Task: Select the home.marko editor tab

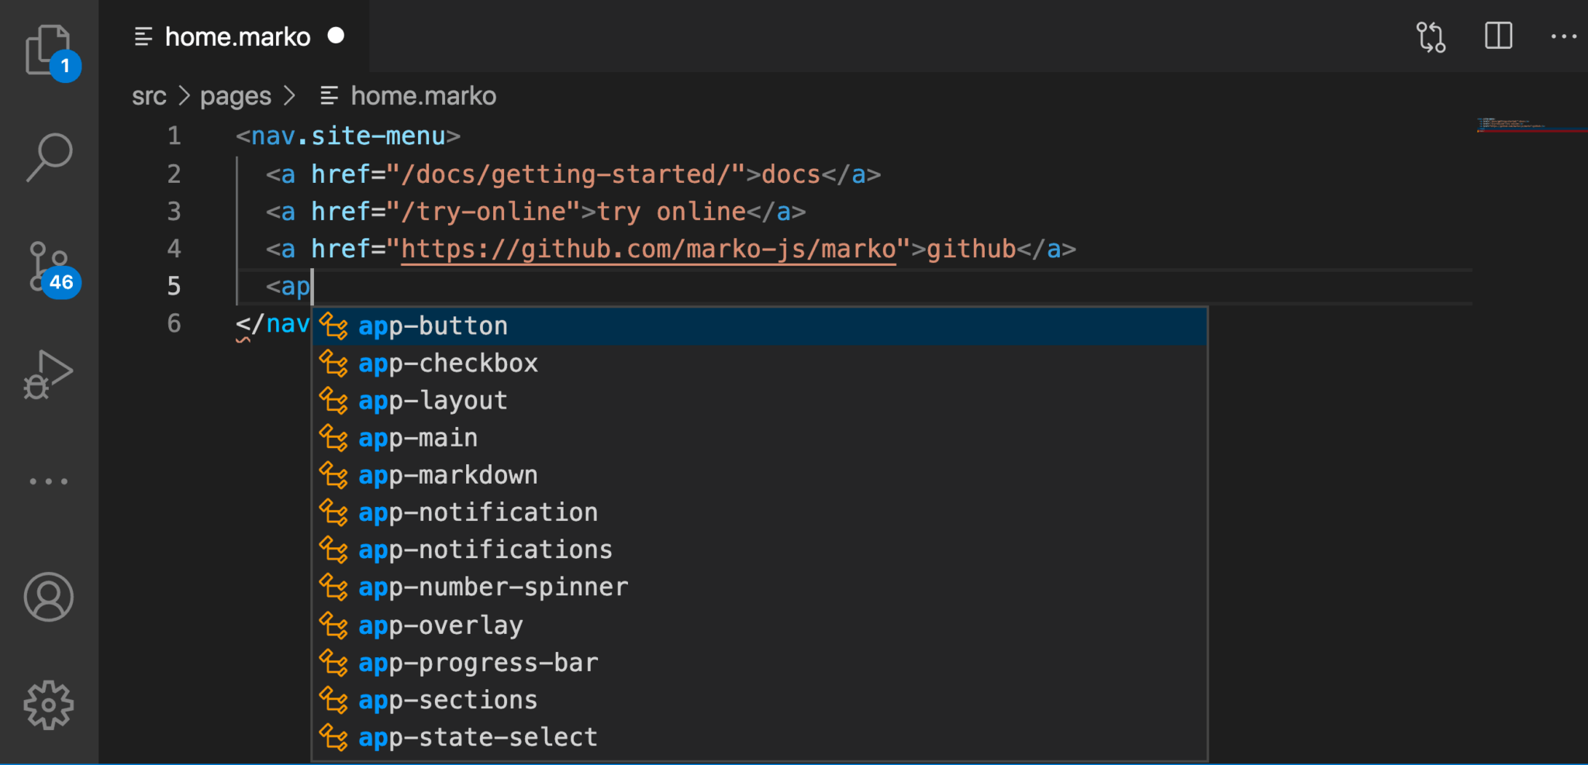Action: [238, 36]
